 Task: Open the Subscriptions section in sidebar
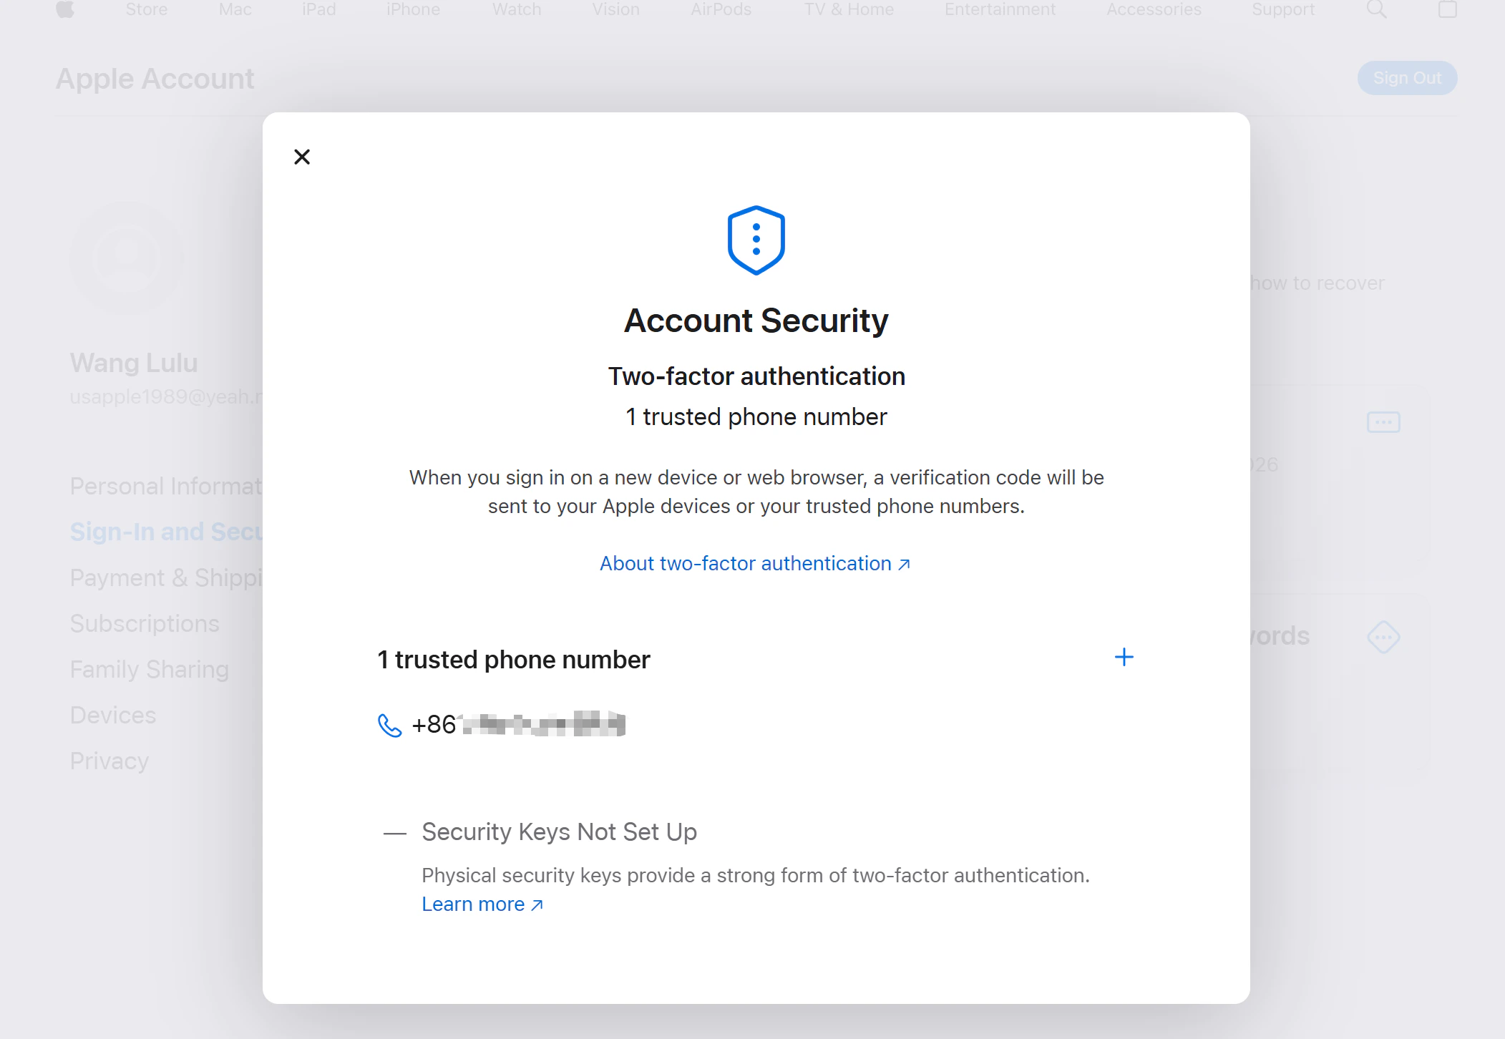click(144, 623)
